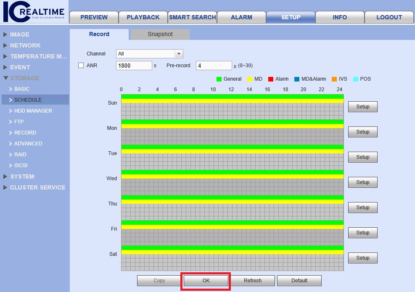Open the Channel dropdown list
Screen dimensions: 415x292
click(x=179, y=54)
